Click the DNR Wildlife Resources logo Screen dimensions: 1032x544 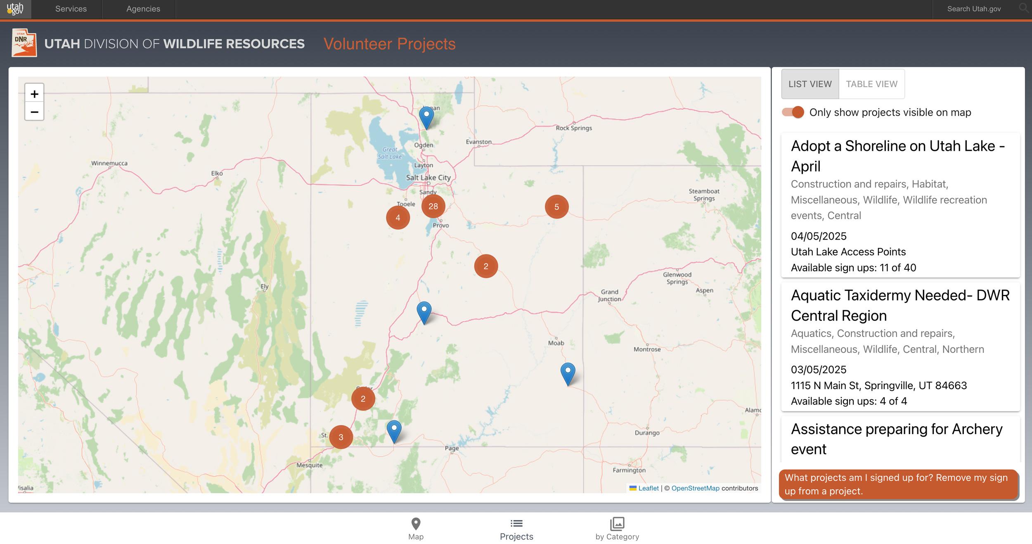pyautogui.click(x=24, y=43)
